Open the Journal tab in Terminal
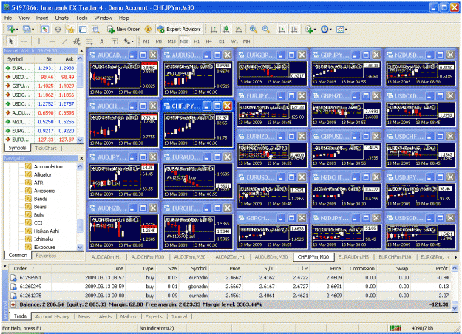Screen dimensions: 462x334 179,316
